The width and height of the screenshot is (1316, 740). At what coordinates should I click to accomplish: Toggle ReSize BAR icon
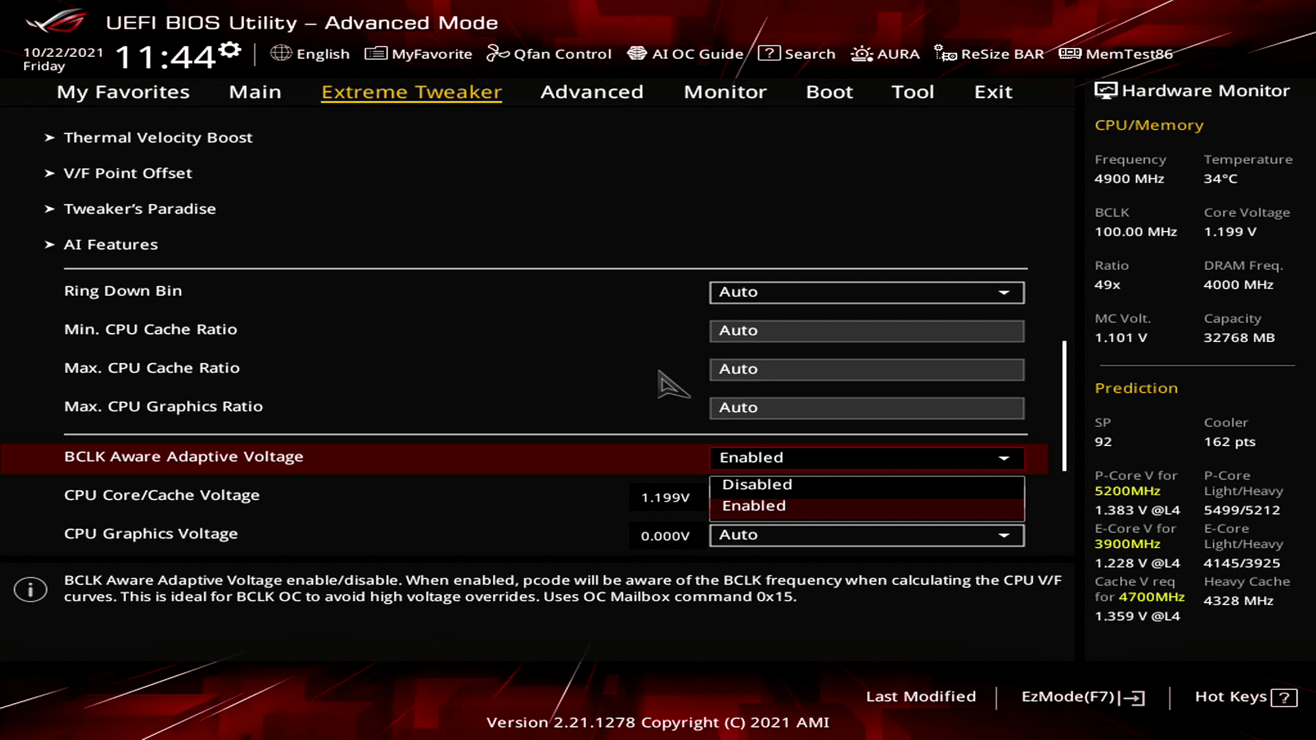tap(945, 53)
